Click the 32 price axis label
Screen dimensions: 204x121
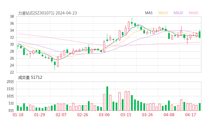(12, 37)
